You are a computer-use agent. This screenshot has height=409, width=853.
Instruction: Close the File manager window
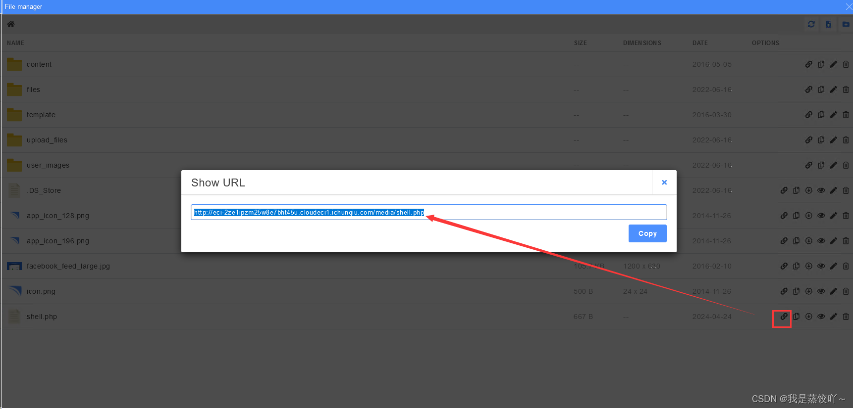[x=849, y=6]
